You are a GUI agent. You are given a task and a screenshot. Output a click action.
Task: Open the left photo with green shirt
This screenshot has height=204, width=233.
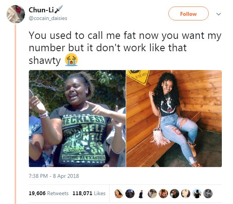pyautogui.click(x=77, y=119)
